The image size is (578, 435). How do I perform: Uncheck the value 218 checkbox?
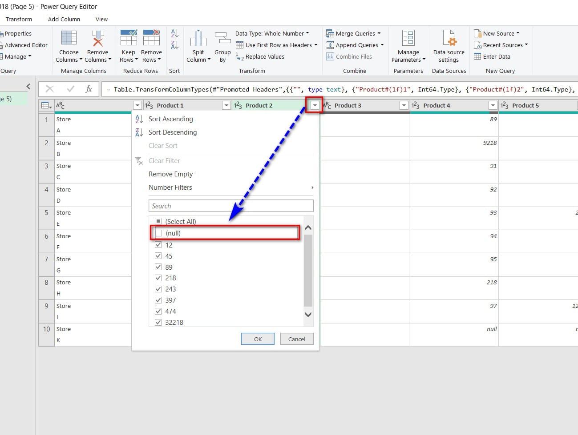158,278
